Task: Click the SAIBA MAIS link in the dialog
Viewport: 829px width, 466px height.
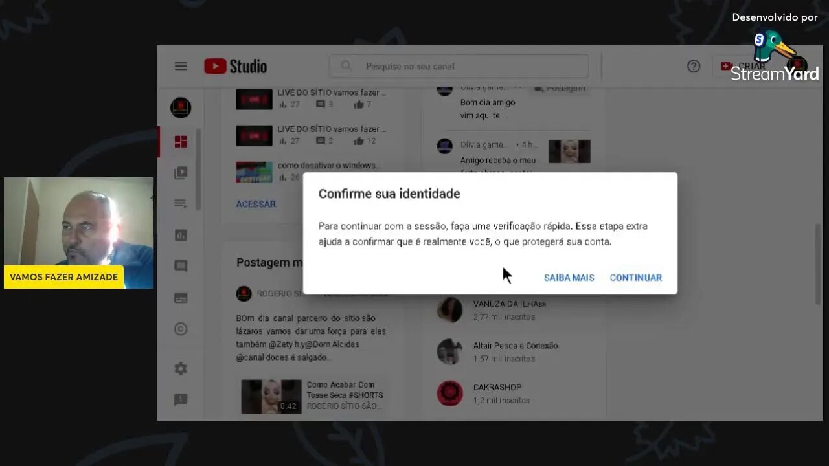Action: (x=569, y=278)
